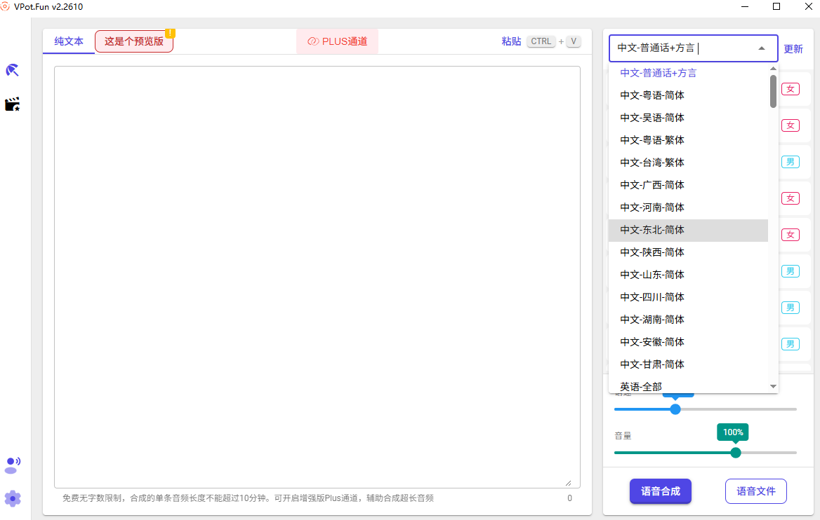Click the 更新 update link

click(793, 48)
